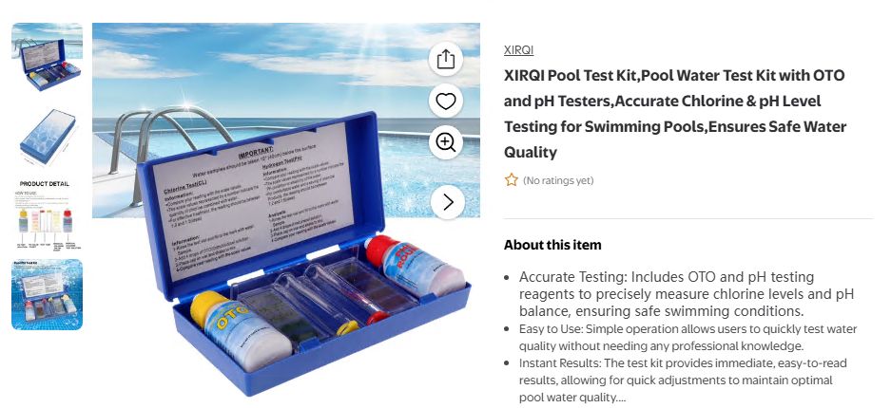Select the underwater kit thumbnail

pos(48,294)
